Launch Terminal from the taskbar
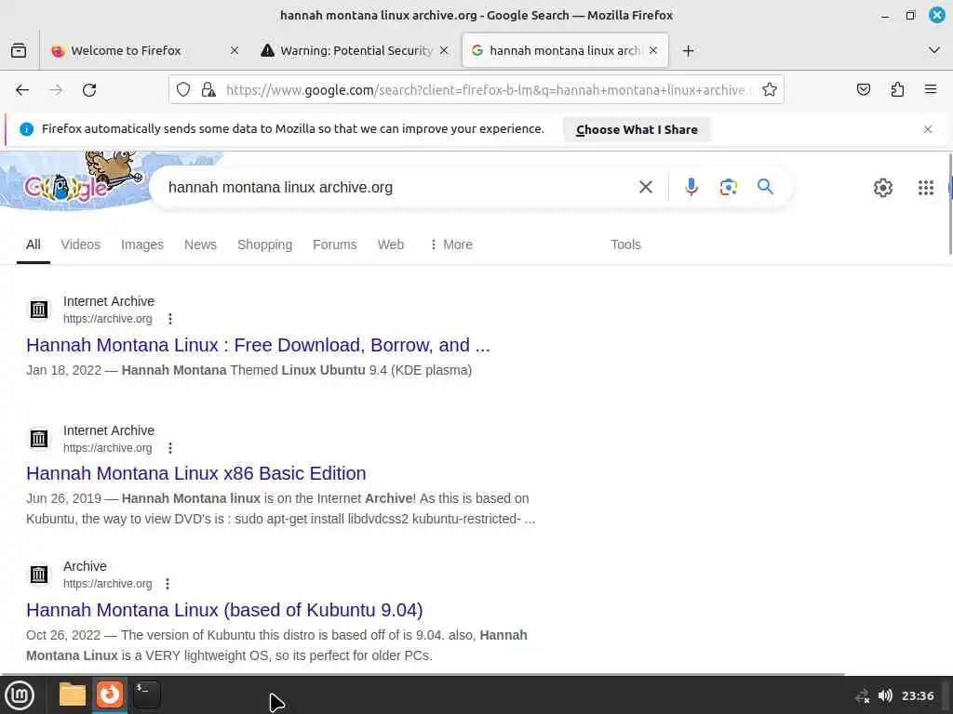953x714 pixels. (x=146, y=694)
